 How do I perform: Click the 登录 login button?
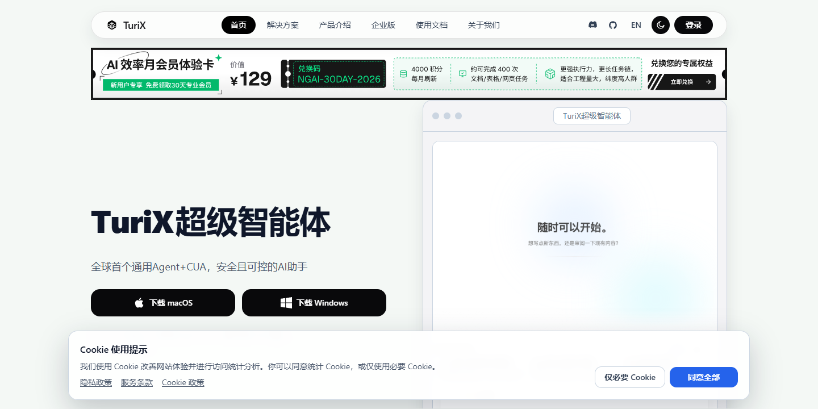click(694, 25)
